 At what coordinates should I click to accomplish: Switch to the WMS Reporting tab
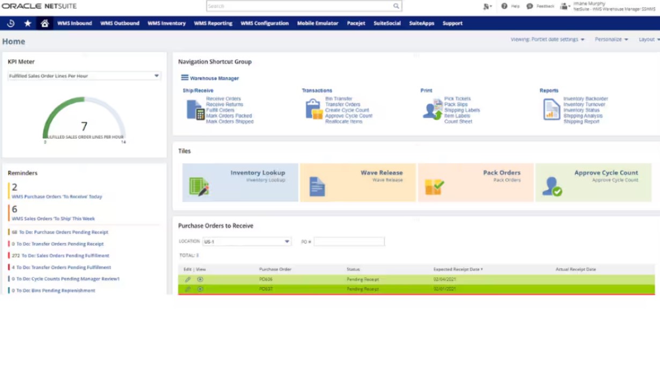pos(214,23)
